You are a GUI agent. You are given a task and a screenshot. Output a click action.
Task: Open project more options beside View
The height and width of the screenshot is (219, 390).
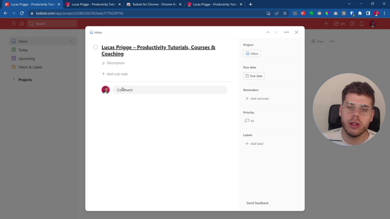pyautogui.click(x=332, y=41)
